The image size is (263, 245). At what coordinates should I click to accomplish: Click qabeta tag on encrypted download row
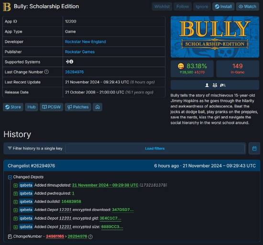[x=26, y=210]
